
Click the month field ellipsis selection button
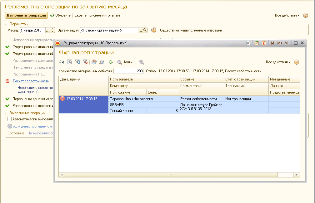tap(48, 30)
